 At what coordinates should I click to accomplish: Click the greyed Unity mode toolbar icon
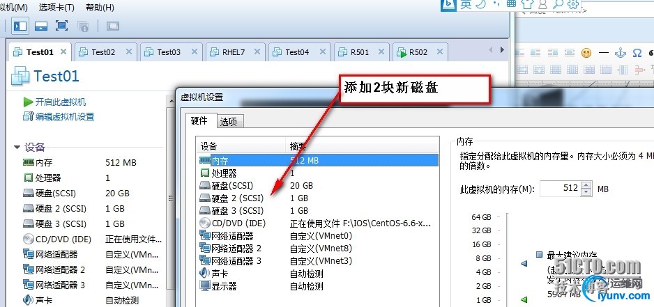113,26
